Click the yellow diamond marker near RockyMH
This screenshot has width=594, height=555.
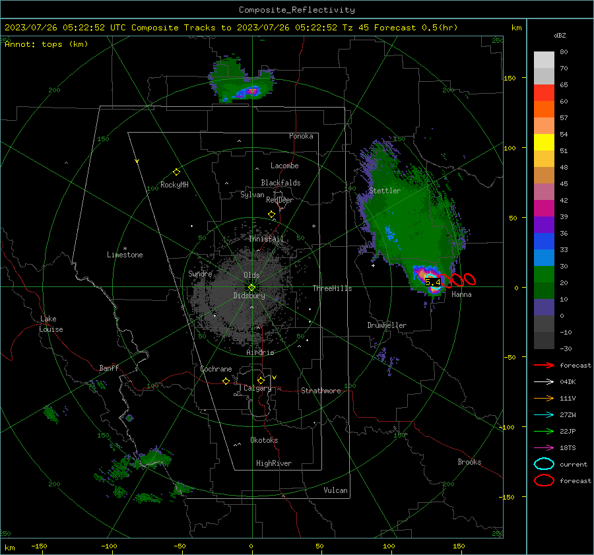click(176, 172)
